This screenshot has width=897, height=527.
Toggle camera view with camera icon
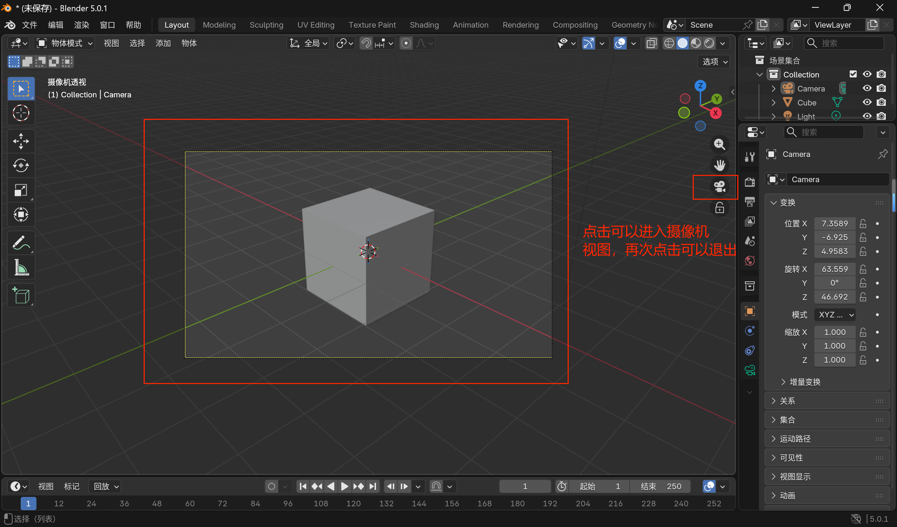[719, 186]
